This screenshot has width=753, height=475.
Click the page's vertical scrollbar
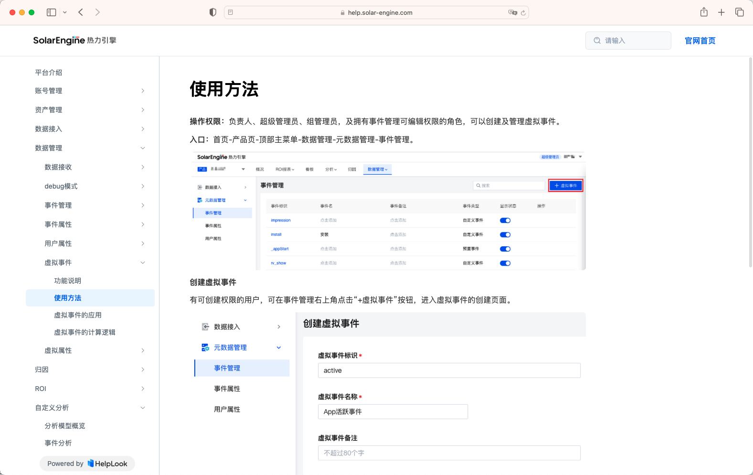pyautogui.click(x=750, y=162)
